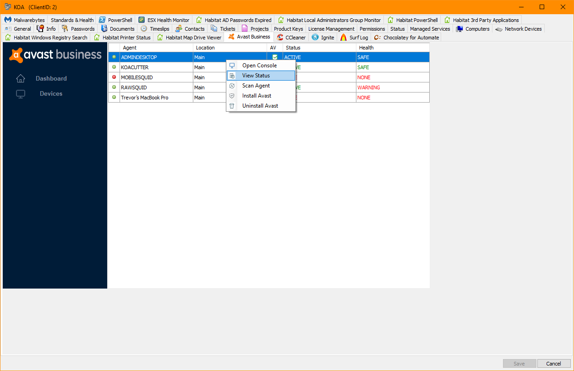Choose Install Avast in context menu
Viewport: 574px width, 371px height.
click(257, 96)
